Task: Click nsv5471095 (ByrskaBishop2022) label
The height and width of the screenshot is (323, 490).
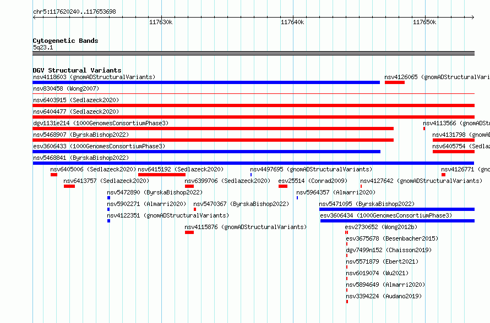Action: tap(367, 204)
